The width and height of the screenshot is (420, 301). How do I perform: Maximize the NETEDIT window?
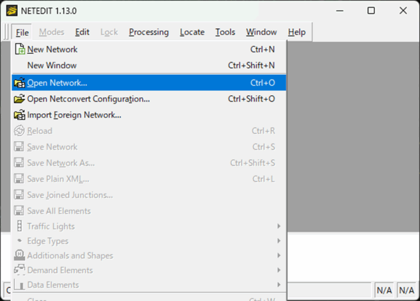click(x=371, y=11)
